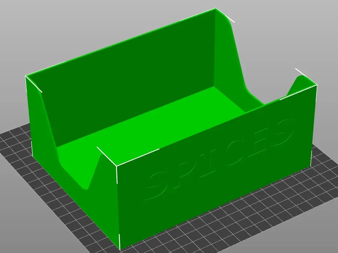
Task: Click the embossed SPICES text on box front
Action: click(x=218, y=158)
